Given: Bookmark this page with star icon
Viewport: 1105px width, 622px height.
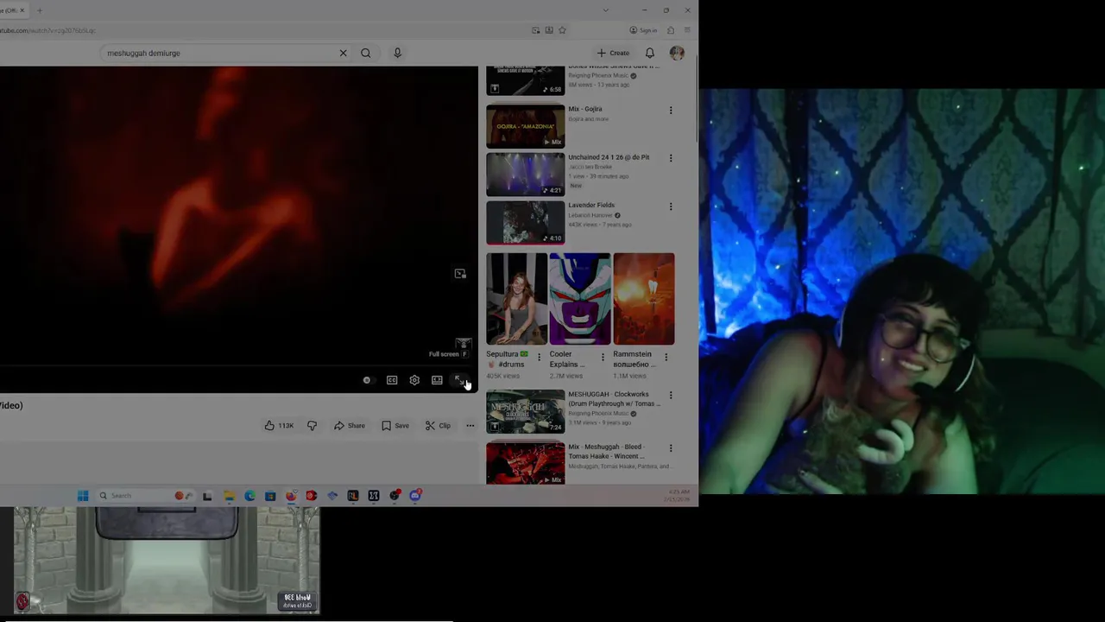Looking at the screenshot, I should point(562,30).
